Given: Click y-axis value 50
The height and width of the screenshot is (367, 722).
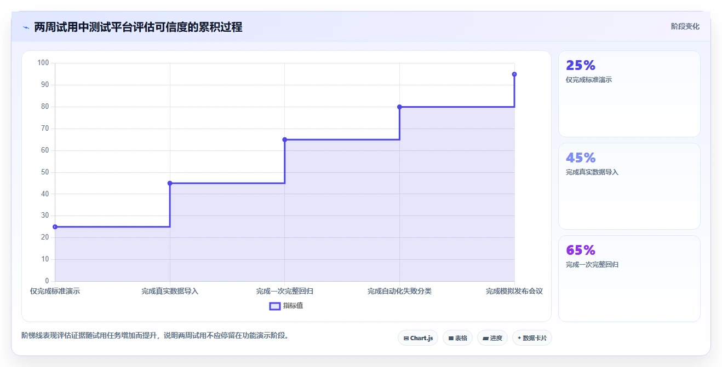Looking at the screenshot, I should 45,172.
